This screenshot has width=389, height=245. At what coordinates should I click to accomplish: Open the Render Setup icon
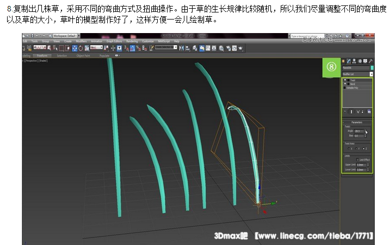229,48
